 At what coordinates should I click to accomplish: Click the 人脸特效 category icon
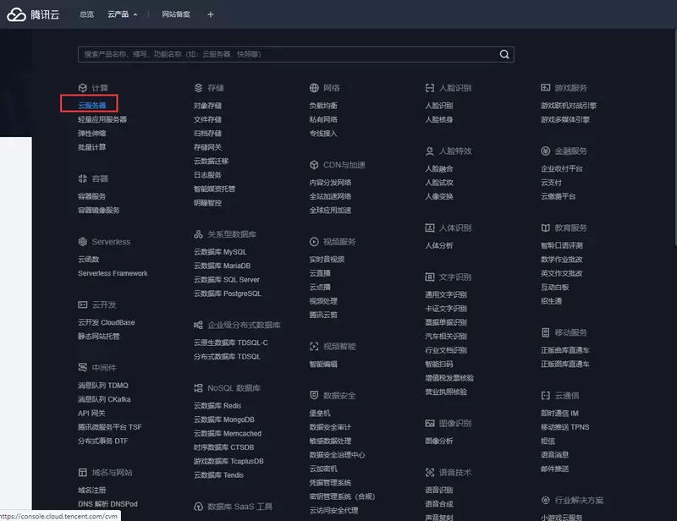point(430,151)
